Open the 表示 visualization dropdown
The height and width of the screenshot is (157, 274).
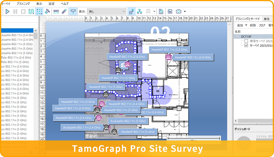(106, 11)
